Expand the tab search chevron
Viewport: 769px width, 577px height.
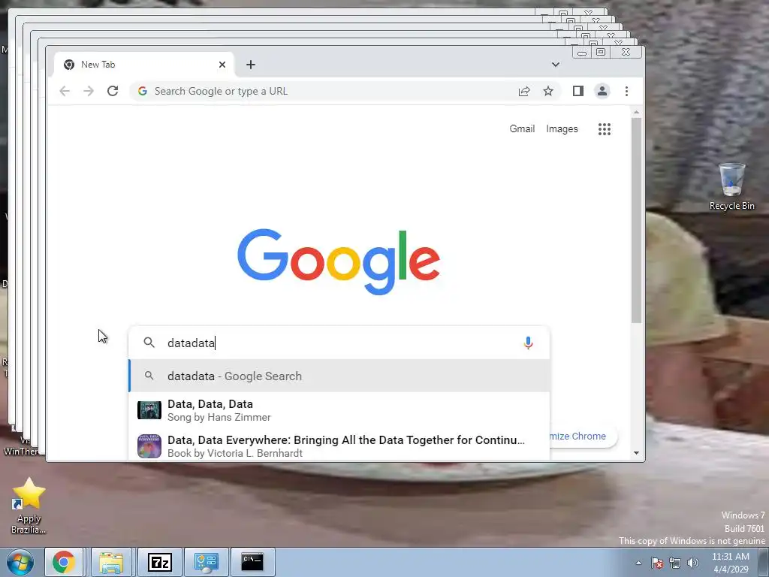555,65
